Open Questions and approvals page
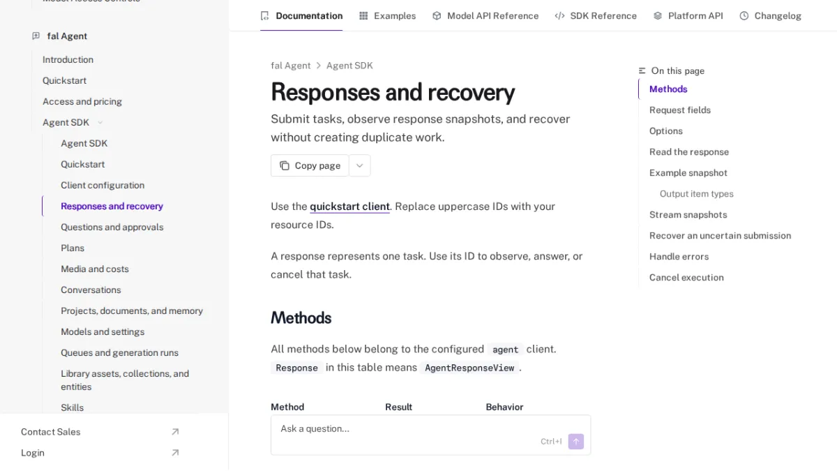The image size is (837, 471). coord(112,227)
